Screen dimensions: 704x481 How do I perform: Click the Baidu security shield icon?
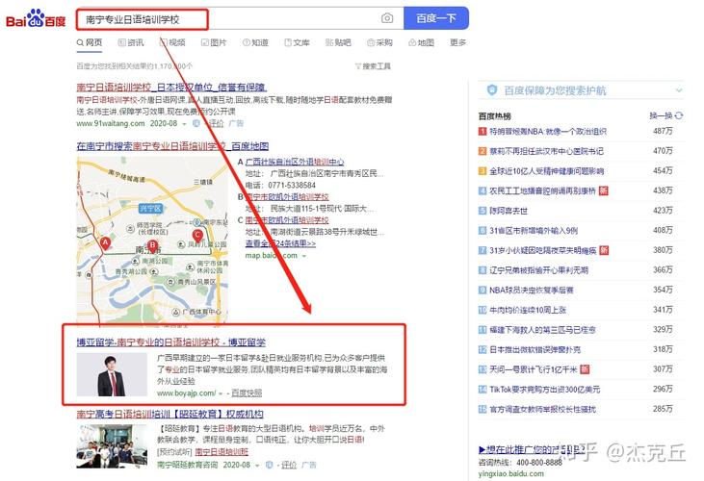pyautogui.click(x=492, y=90)
